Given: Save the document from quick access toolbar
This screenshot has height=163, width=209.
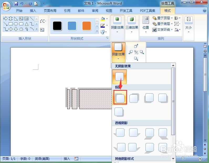Looking at the screenshot, I should (16, 4).
